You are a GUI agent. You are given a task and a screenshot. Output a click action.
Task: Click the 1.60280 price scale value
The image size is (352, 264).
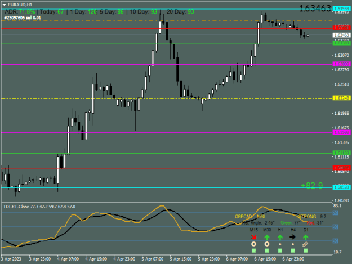[342, 200]
